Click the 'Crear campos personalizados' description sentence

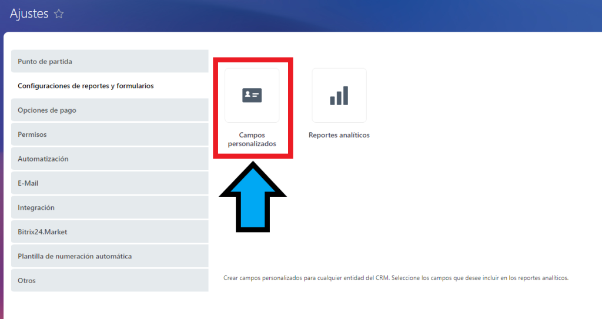click(x=306, y=278)
